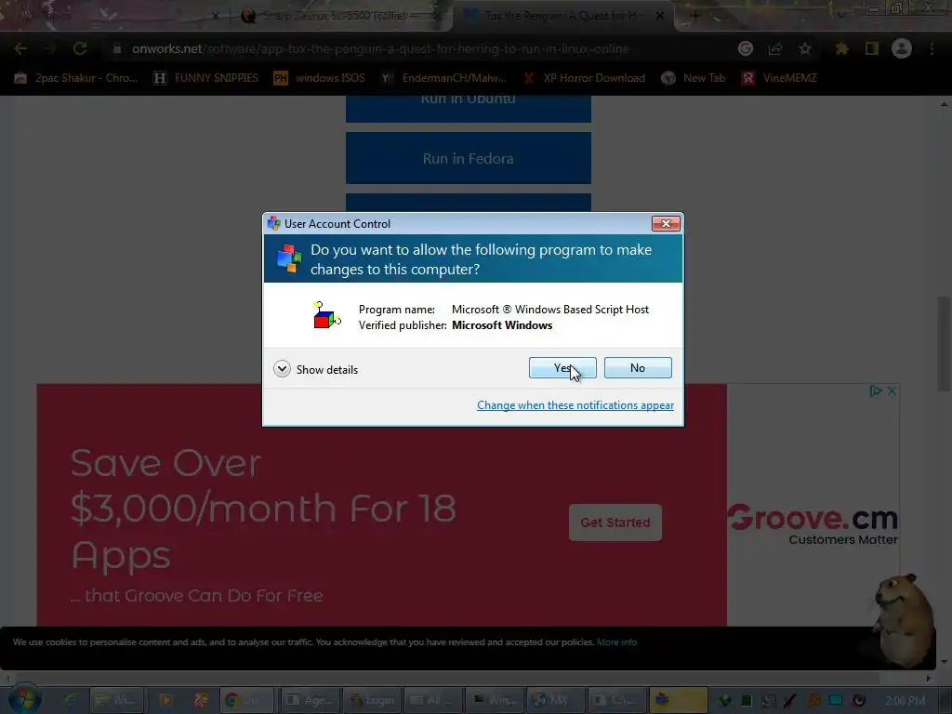Click Get Started in Groove ad

coord(615,522)
